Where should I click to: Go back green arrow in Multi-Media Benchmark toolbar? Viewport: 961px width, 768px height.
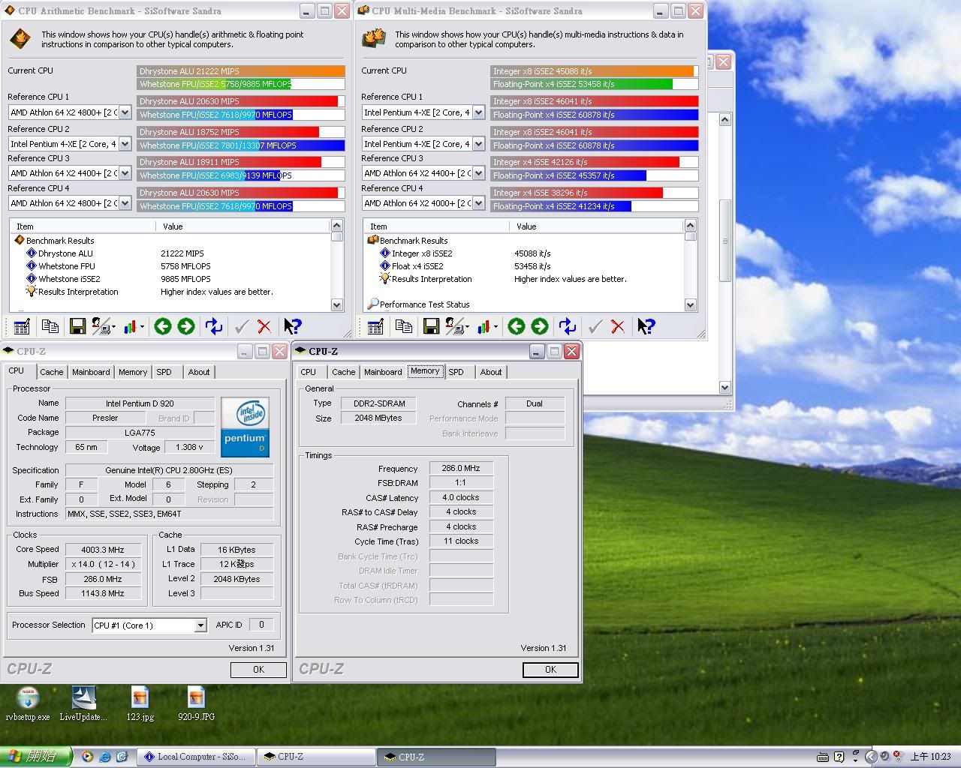pyautogui.click(x=516, y=326)
